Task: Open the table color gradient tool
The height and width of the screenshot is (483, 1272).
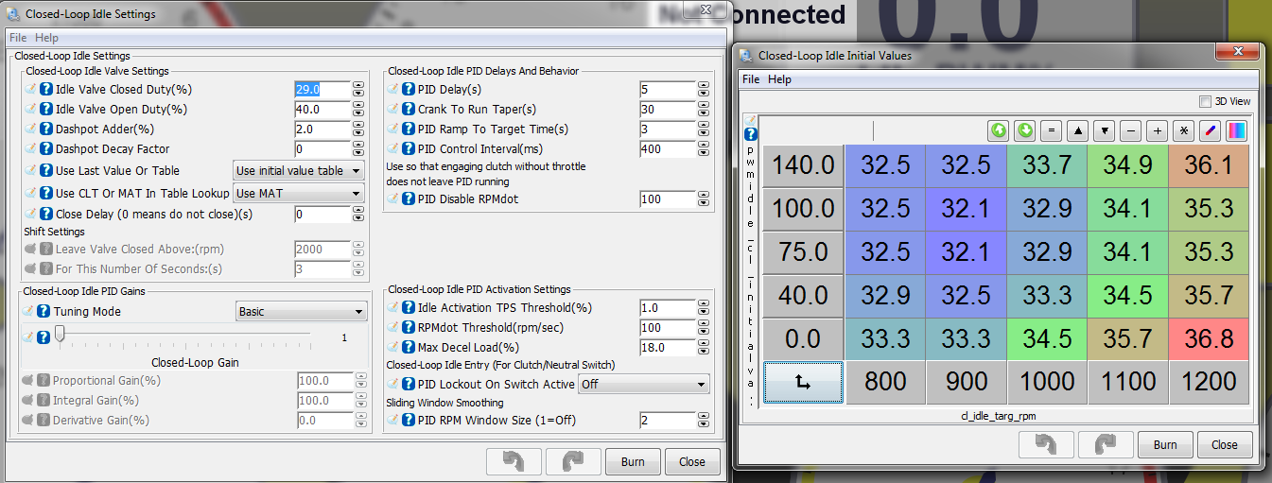Action: pos(1236,131)
